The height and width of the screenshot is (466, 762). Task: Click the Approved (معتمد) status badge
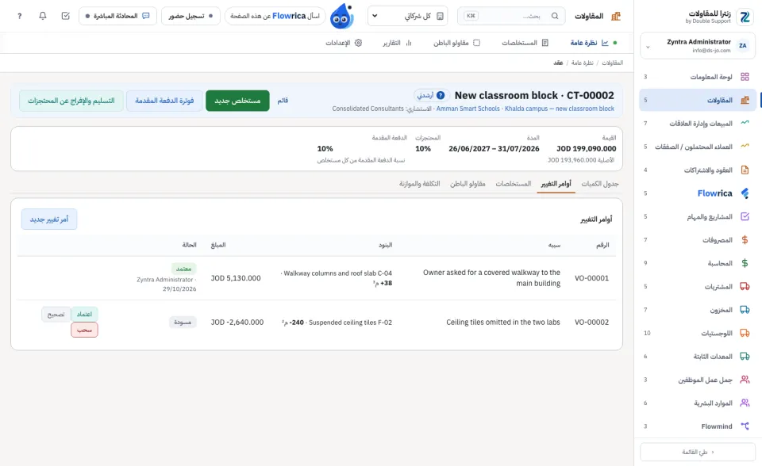183,269
